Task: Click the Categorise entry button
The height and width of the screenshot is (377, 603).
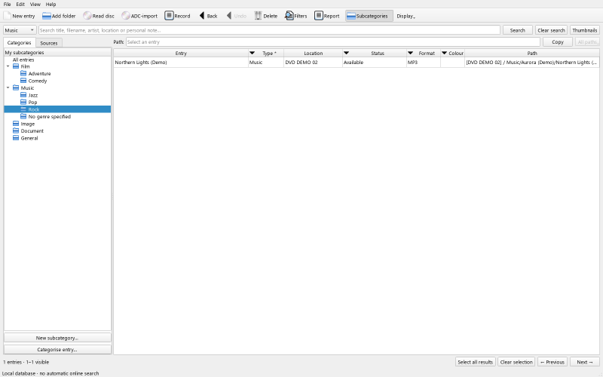Action: [57, 350]
